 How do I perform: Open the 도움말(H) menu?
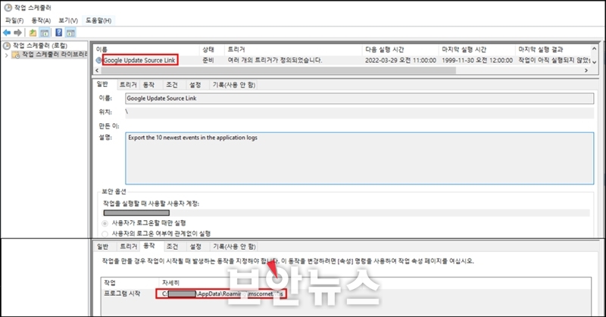tap(98, 20)
